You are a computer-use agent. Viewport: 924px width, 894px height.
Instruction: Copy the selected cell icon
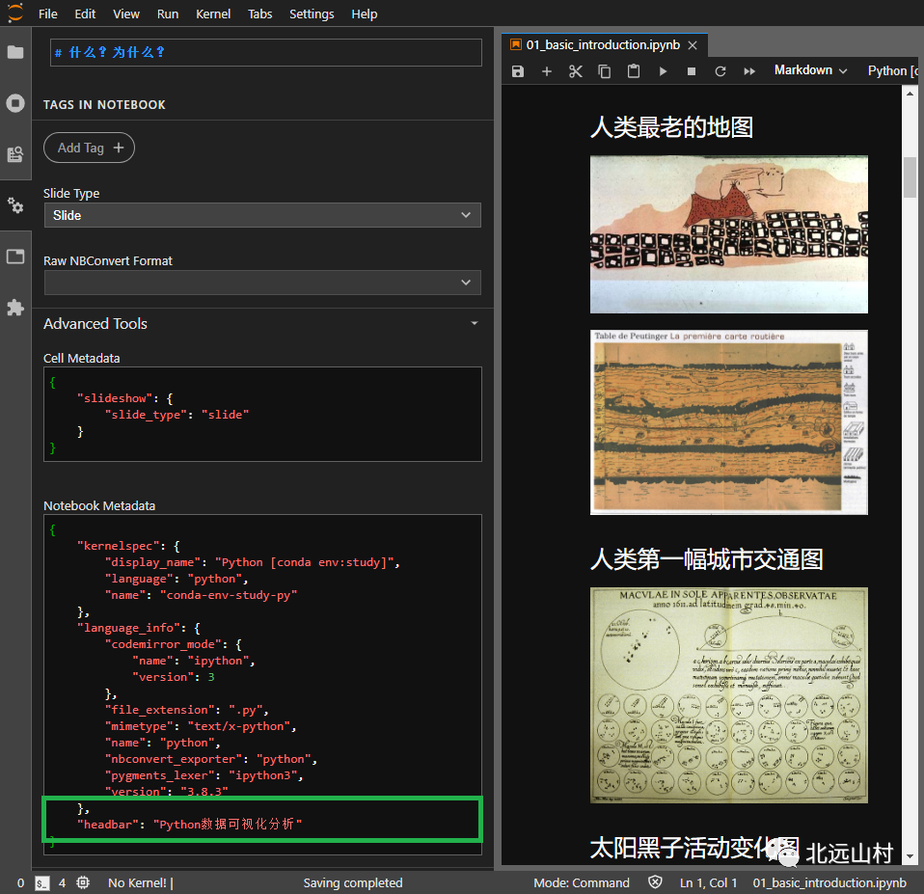[604, 71]
